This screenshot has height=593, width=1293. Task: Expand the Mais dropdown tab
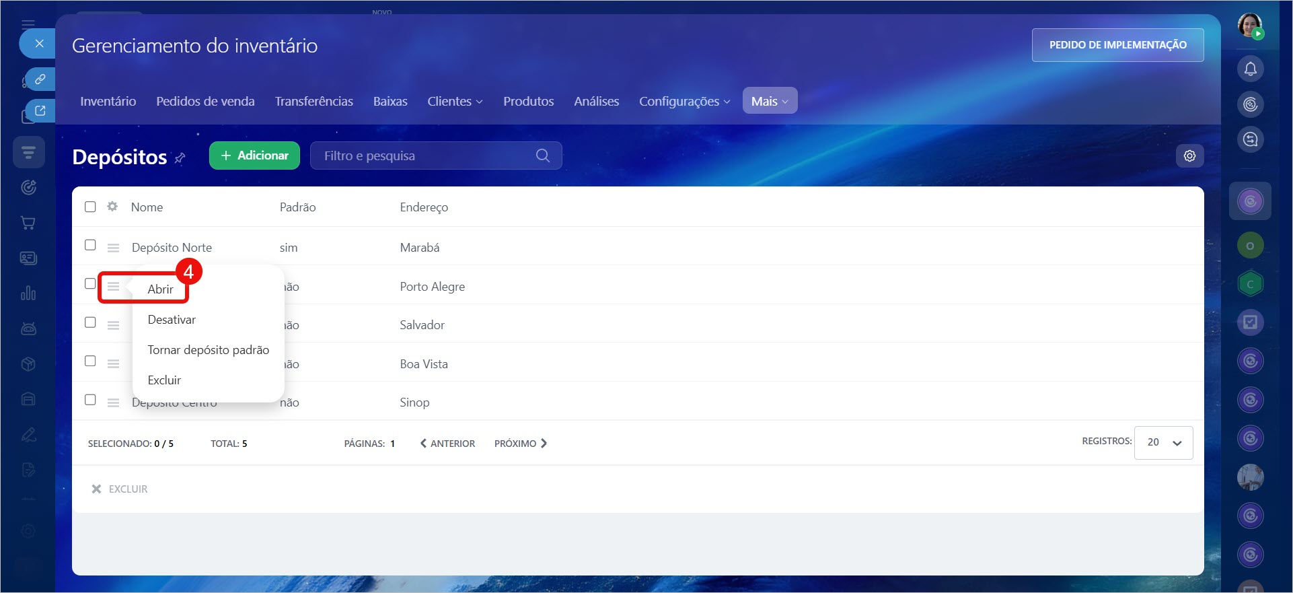[770, 101]
